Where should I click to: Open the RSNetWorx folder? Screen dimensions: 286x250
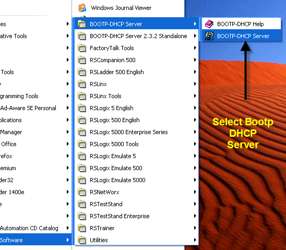(136, 192)
